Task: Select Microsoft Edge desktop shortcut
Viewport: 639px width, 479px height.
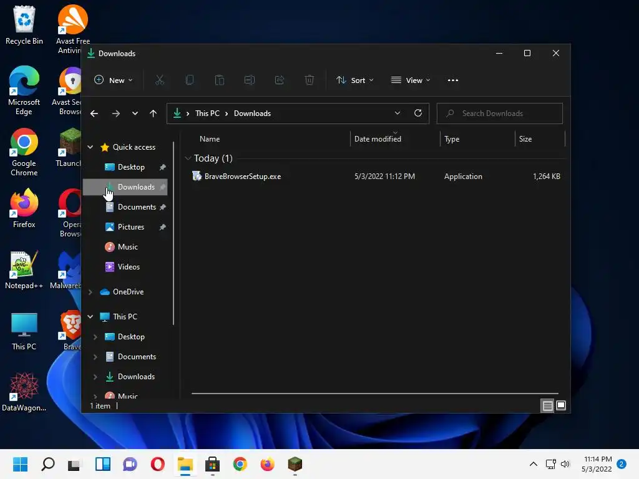Action: [x=24, y=90]
